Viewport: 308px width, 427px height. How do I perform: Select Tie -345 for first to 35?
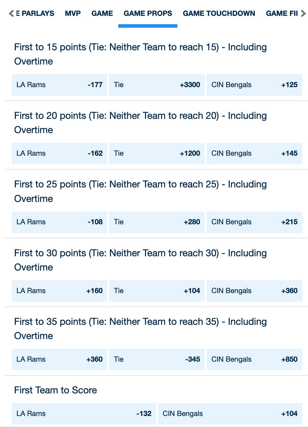tap(157, 360)
